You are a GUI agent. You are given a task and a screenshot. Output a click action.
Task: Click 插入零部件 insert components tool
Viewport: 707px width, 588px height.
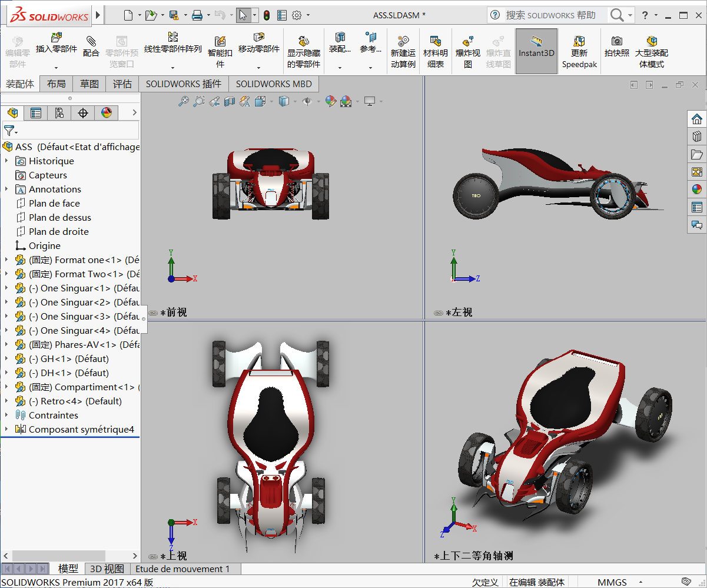coord(57,44)
